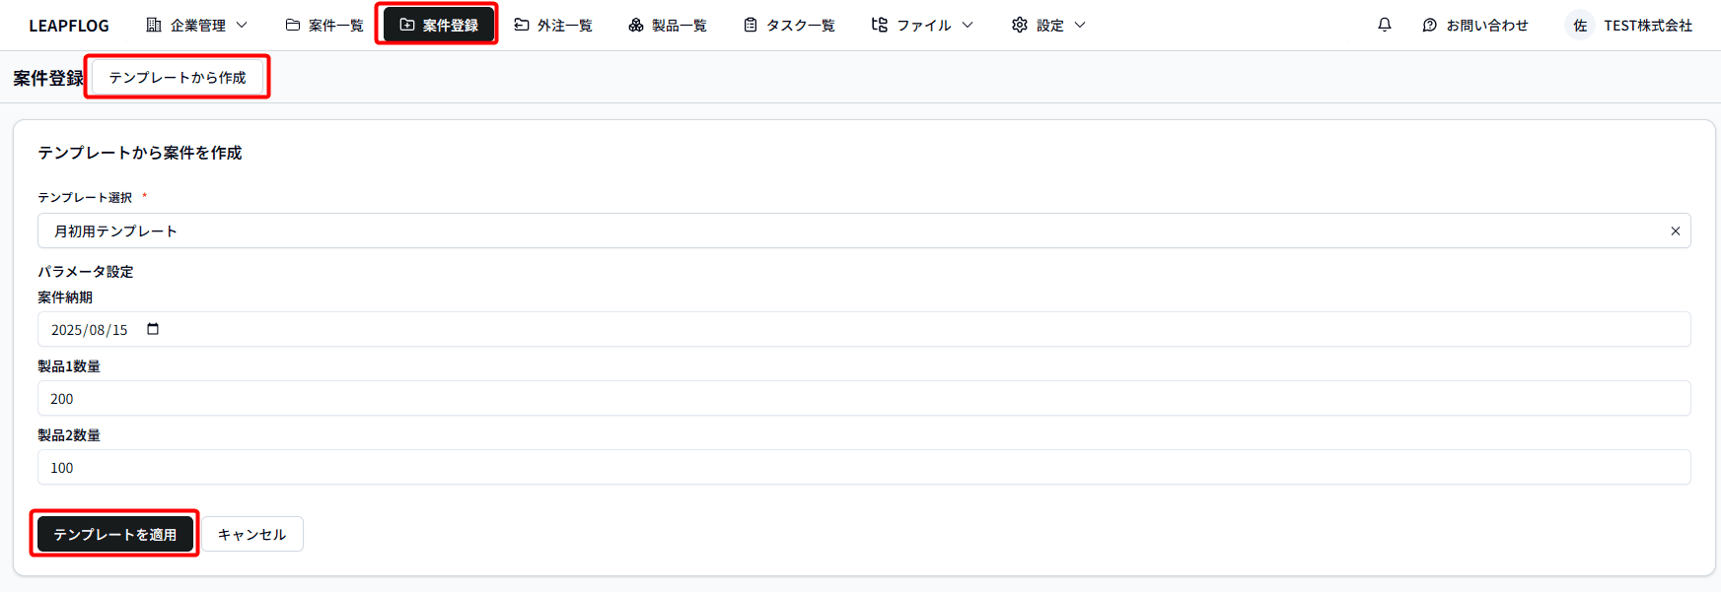Image resolution: width=1721 pixels, height=592 pixels.
Task: Clear the selected 月初用テンプレート with X icon
Action: (1675, 231)
